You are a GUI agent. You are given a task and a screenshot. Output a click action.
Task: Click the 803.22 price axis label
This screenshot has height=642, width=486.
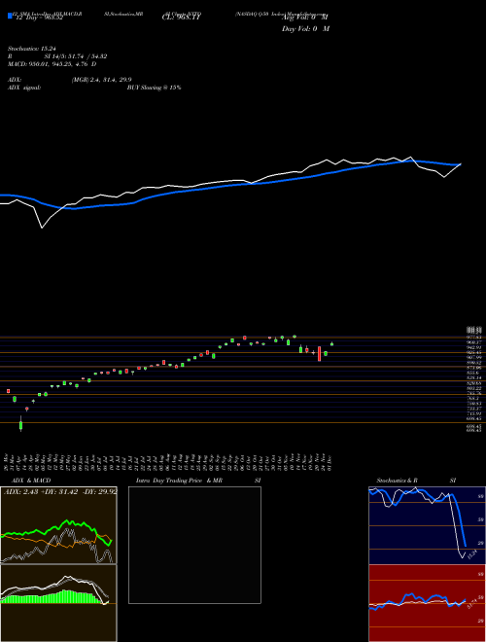475,388
